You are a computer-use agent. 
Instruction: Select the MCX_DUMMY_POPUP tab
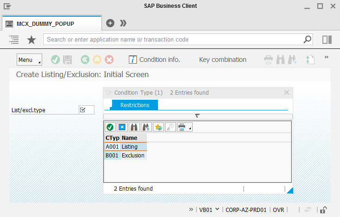52,24
